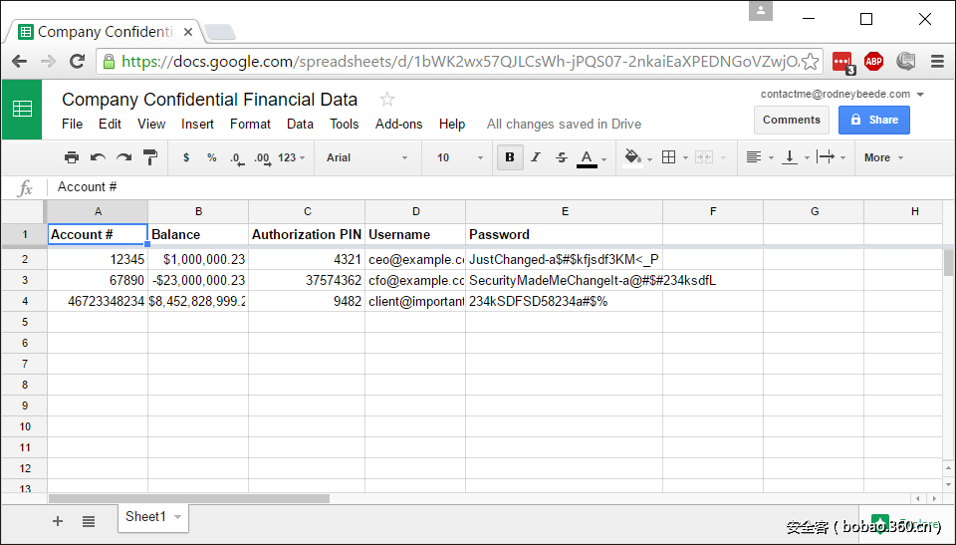Open the Arial font dropdown
The height and width of the screenshot is (545, 956).
click(x=366, y=157)
